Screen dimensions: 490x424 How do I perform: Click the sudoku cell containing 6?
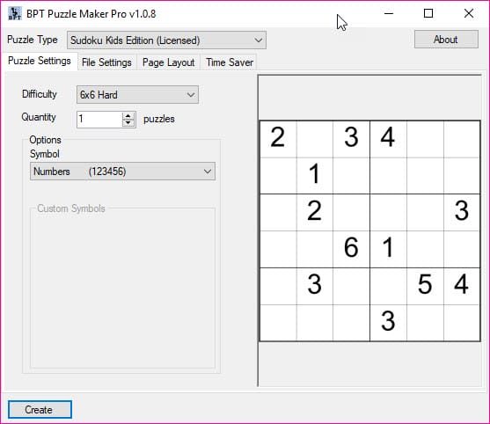[x=351, y=249]
